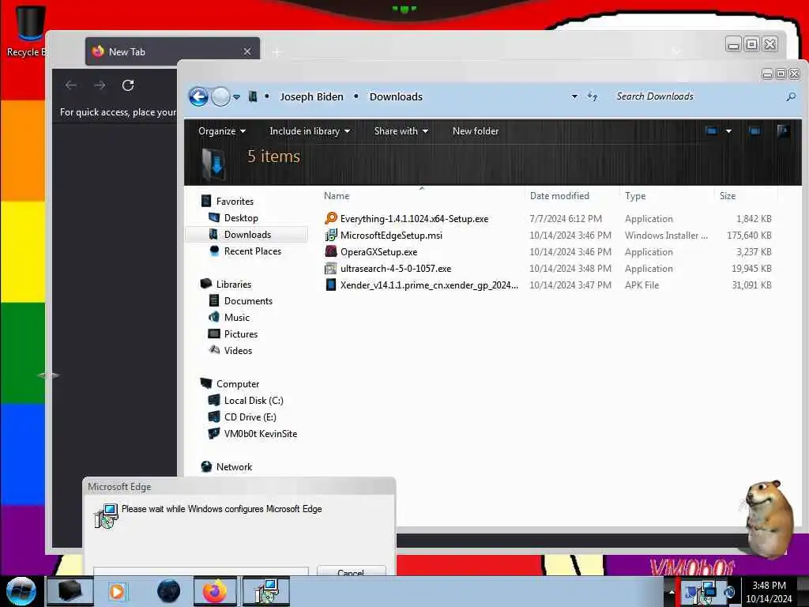Open Pictures library
The image size is (809, 607).
[x=240, y=334]
